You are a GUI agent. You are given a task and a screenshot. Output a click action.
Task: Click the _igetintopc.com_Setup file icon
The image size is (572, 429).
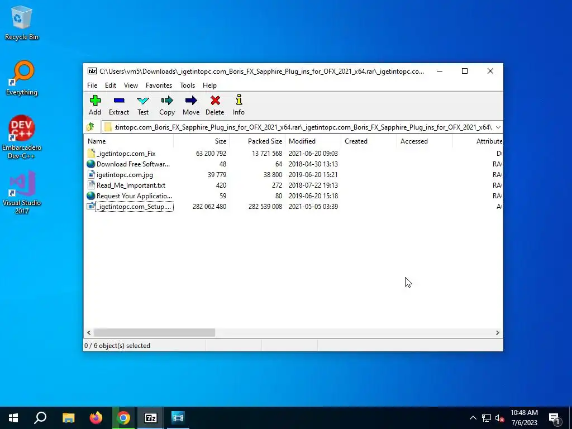tap(91, 206)
